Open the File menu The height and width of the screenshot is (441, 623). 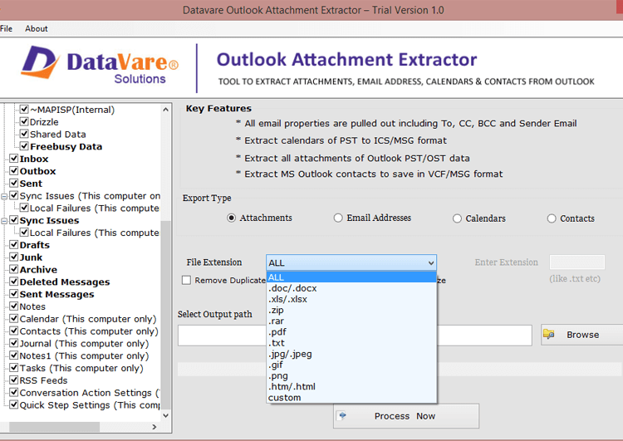tap(6, 28)
